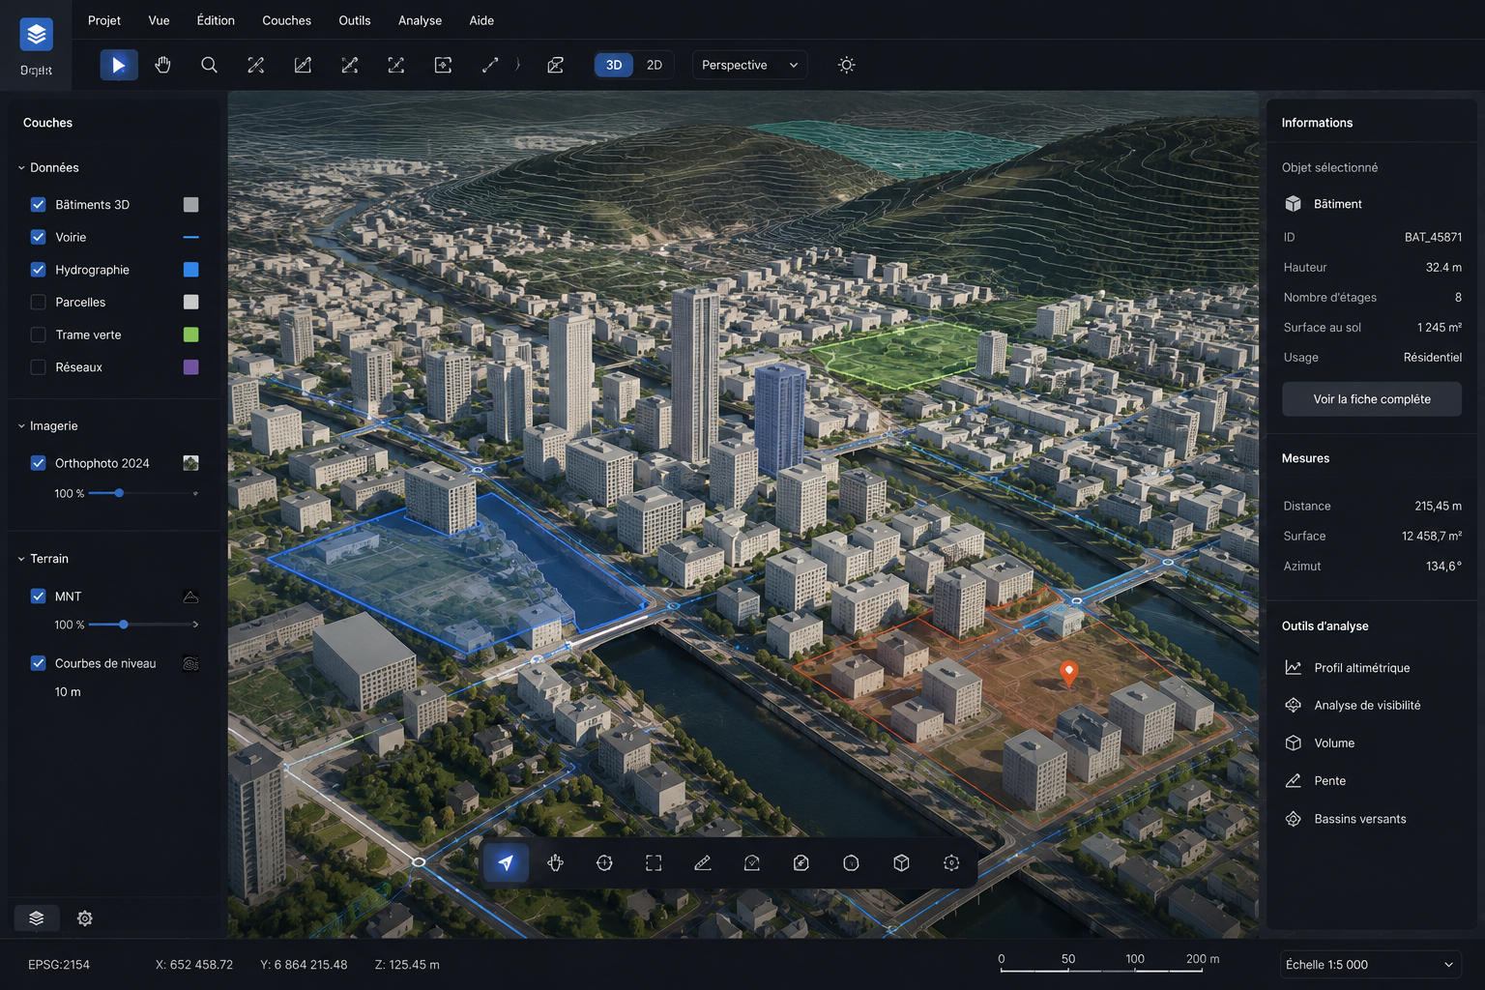The height and width of the screenshot is (990, 1485).
Task: Click the orange location pin on the map
Action: tap(1068, 673)
